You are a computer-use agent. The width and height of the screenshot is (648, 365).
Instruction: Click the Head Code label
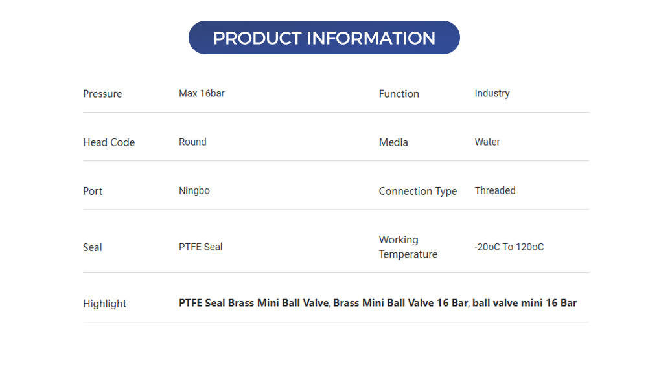coord(109,142)
